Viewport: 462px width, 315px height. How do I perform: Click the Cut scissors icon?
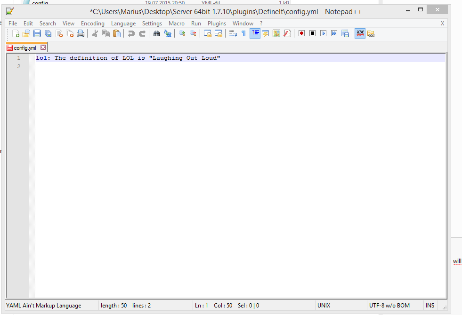coord(95,33)
